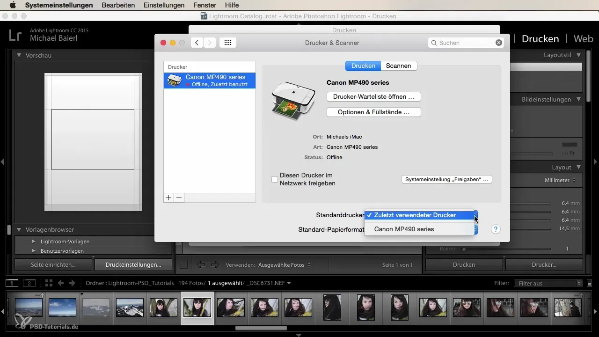The width and height of the screenshot is (599, 337).
Task: Switch to the Scannen tab
Action: pyautogui.click(x=399, y=66)
